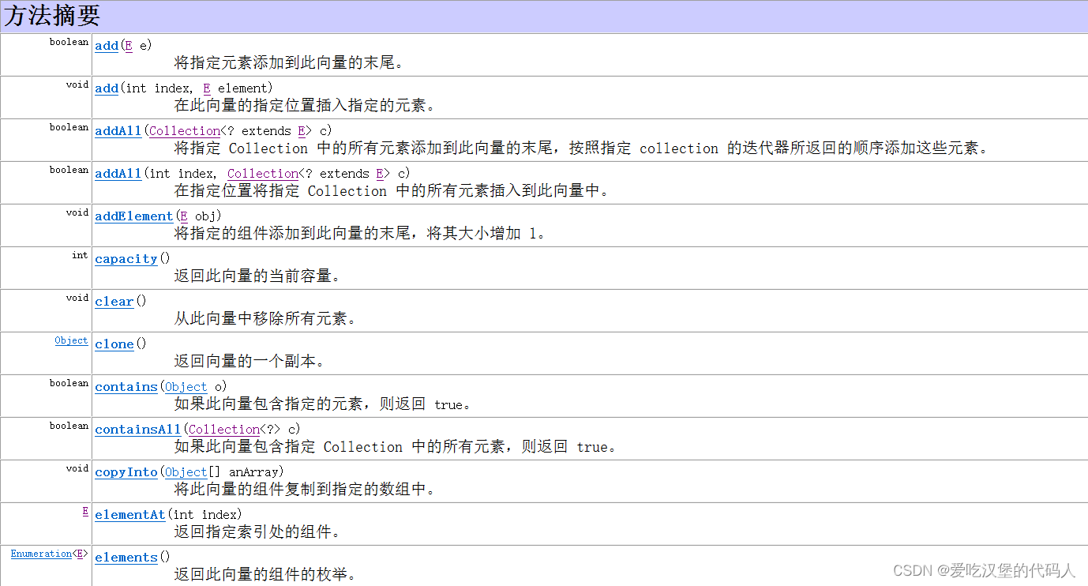Open the addElement method documentation
1088x586 pixels.
[133, 216]
